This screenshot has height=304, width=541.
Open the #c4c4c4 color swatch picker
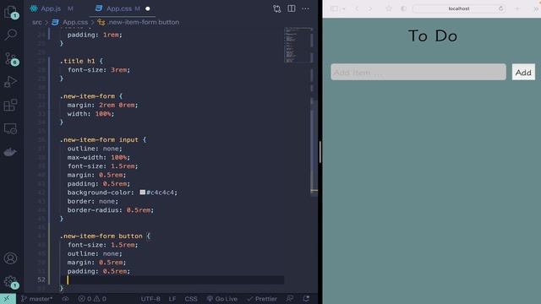(143, 193)
